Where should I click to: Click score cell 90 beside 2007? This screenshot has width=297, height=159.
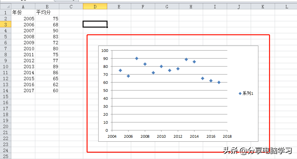point(47,31)
